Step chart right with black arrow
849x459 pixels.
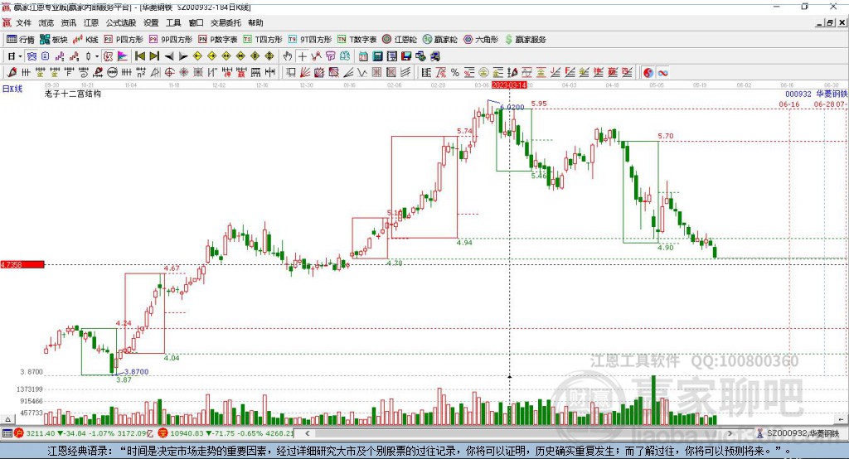[183, 56]
